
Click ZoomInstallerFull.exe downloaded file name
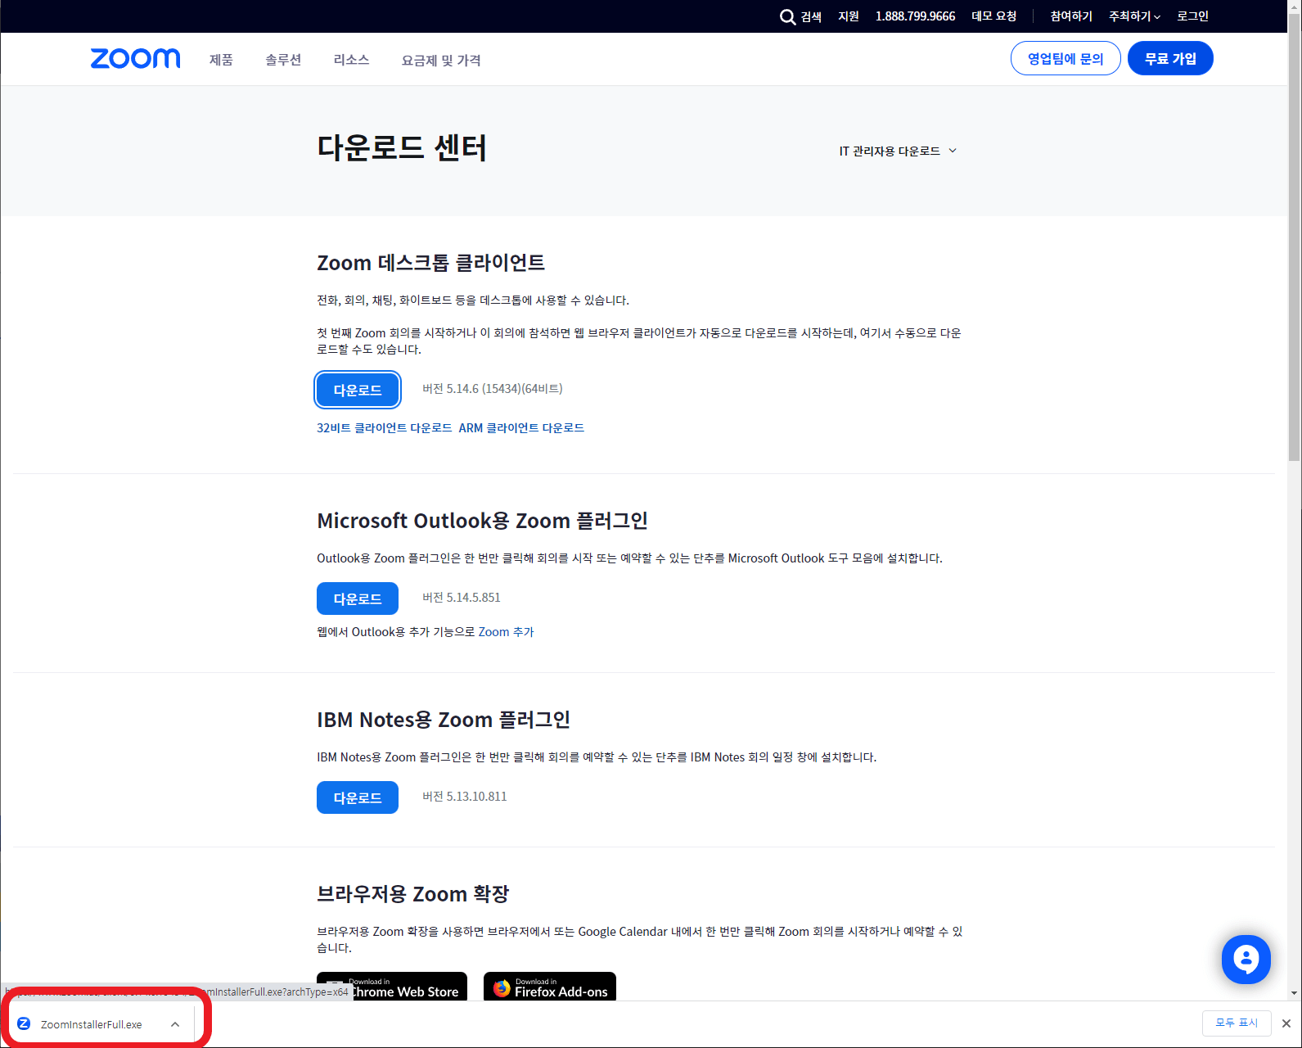[92, 1024]
